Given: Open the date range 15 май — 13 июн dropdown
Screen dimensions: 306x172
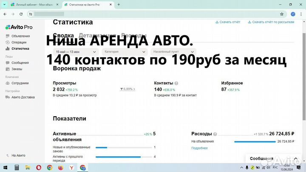Looking at the screenshot, I should tap(76, 52).
